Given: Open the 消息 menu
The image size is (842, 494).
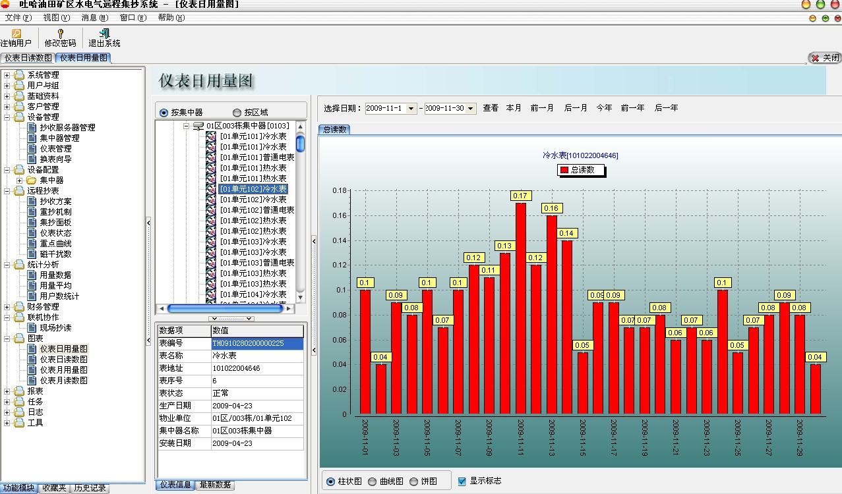Looking at the screenshot, I should click(94, 18).
